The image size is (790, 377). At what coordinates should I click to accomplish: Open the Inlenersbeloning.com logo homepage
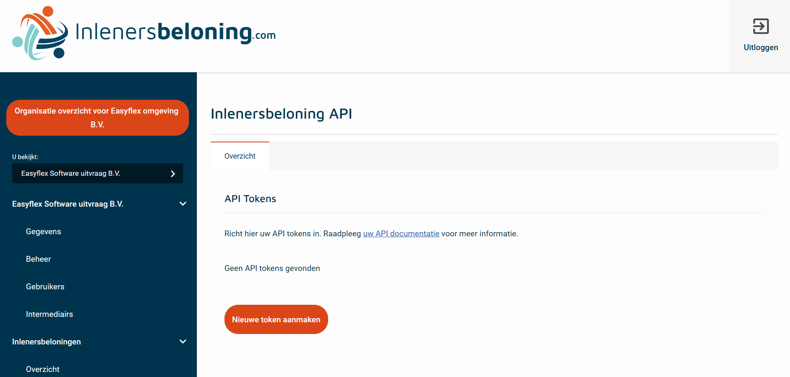(144, 33)
